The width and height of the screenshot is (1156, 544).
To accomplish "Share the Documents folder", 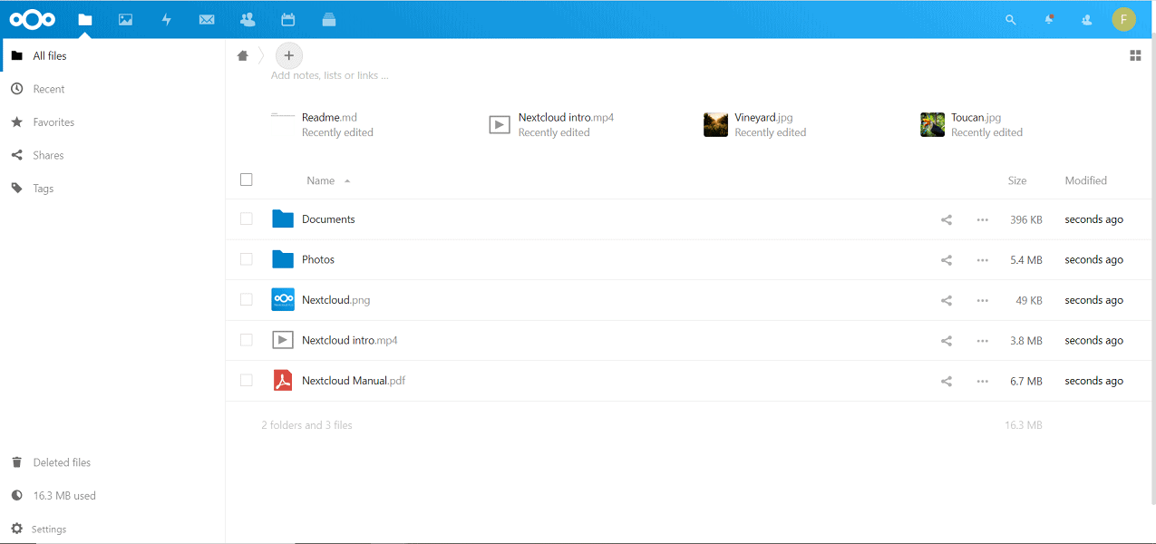I will point(947,219).
